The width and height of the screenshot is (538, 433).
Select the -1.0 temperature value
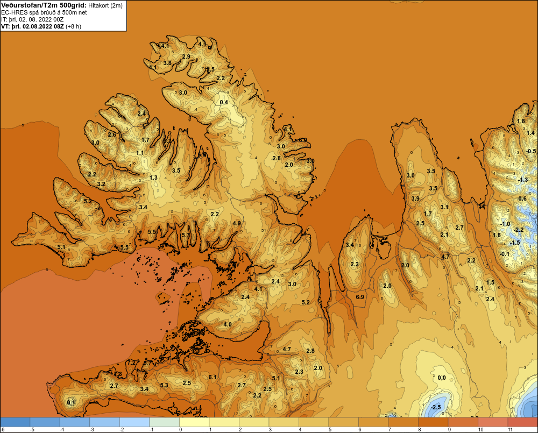coord(505,224)
